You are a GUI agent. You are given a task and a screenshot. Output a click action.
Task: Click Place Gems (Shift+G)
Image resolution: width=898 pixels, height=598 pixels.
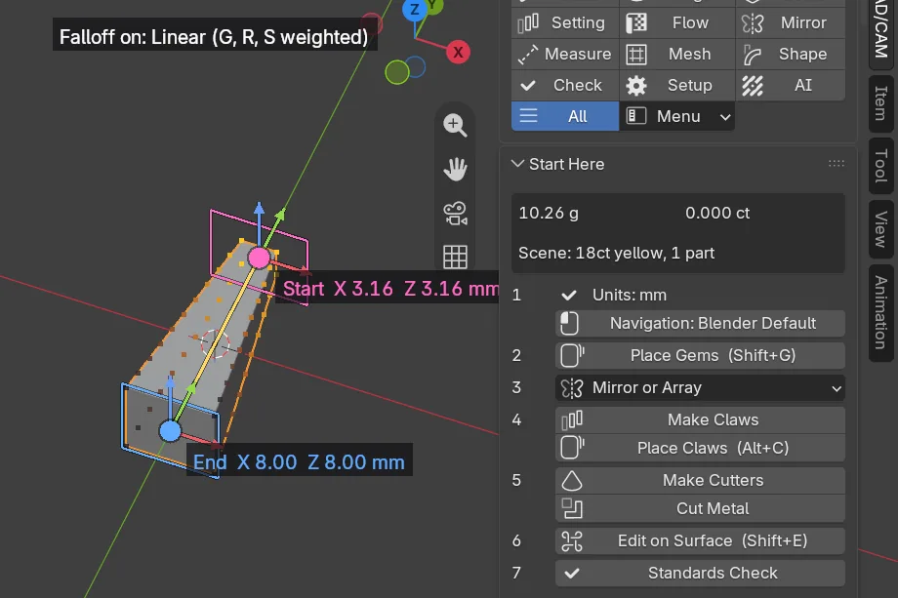tap(700, 355)
